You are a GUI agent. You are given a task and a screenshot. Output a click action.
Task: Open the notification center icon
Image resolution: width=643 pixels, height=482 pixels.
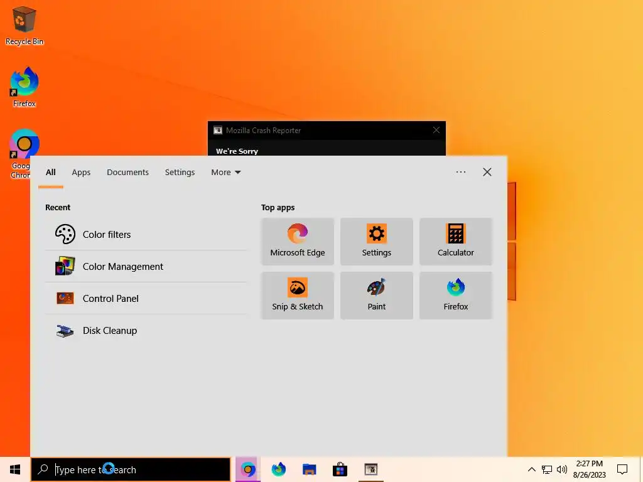pos(622,469)
